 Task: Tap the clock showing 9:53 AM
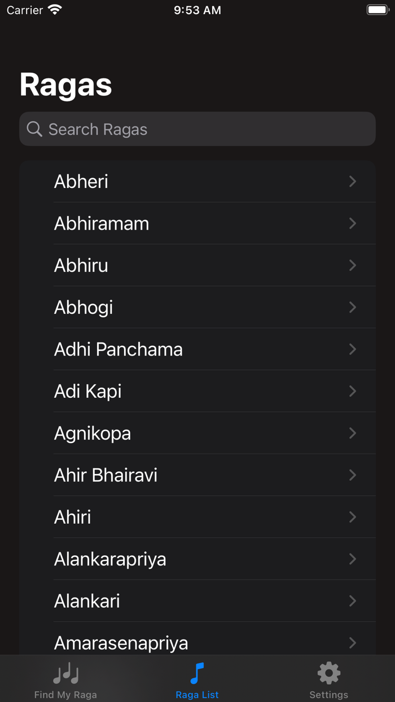click(197, 10)
